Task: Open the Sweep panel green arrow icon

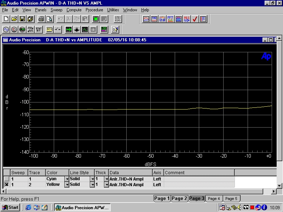Action: pyautogui.click(x=69, y=30)
